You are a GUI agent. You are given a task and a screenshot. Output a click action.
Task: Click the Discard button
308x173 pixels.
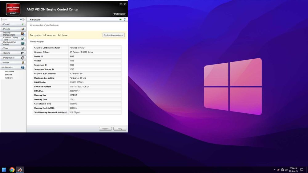coord(105,129)
